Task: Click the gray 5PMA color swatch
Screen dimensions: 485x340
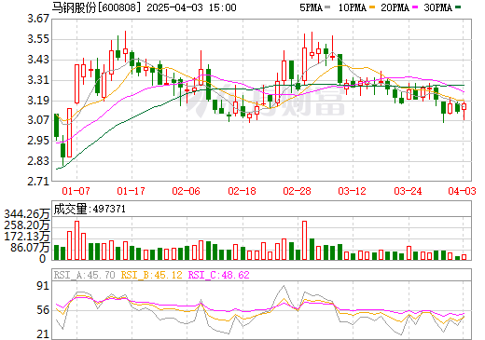Action: click(x=327, y=7)
